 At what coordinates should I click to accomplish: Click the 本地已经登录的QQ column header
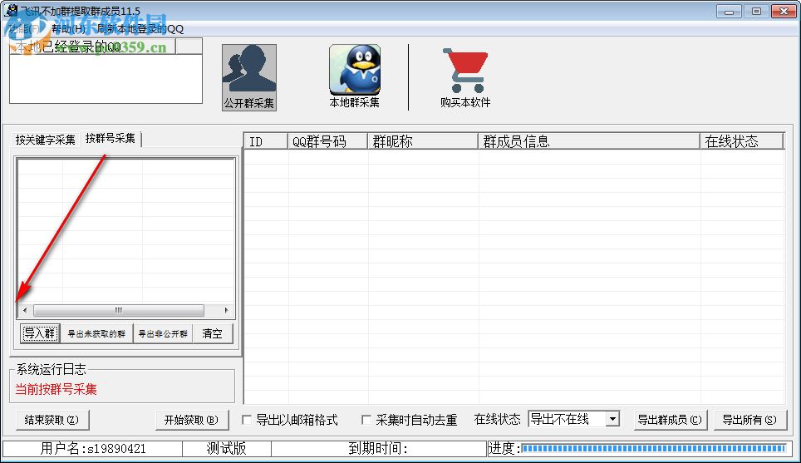pyautogui.click(x=92, y=47)
